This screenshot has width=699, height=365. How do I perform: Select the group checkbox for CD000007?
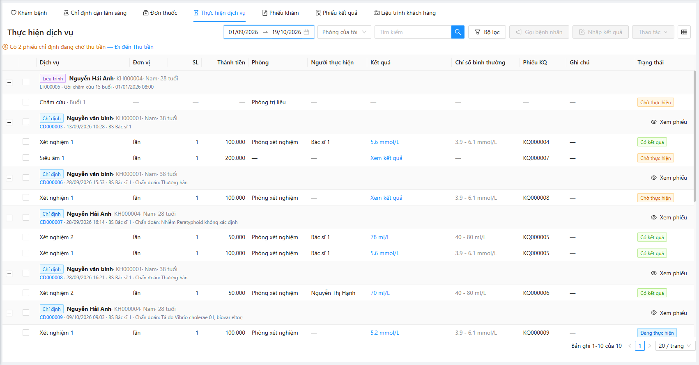26,217
